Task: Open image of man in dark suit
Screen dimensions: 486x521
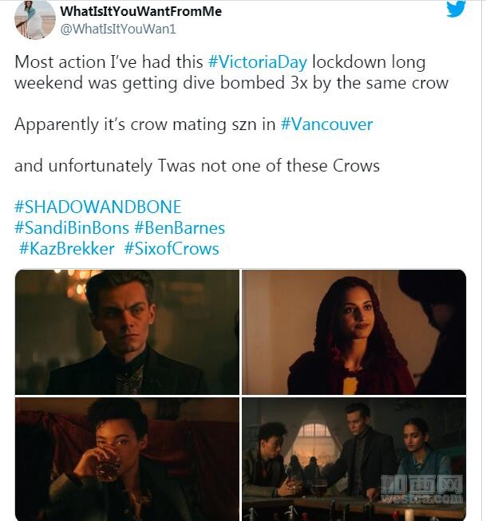Action: click(127, 332)
